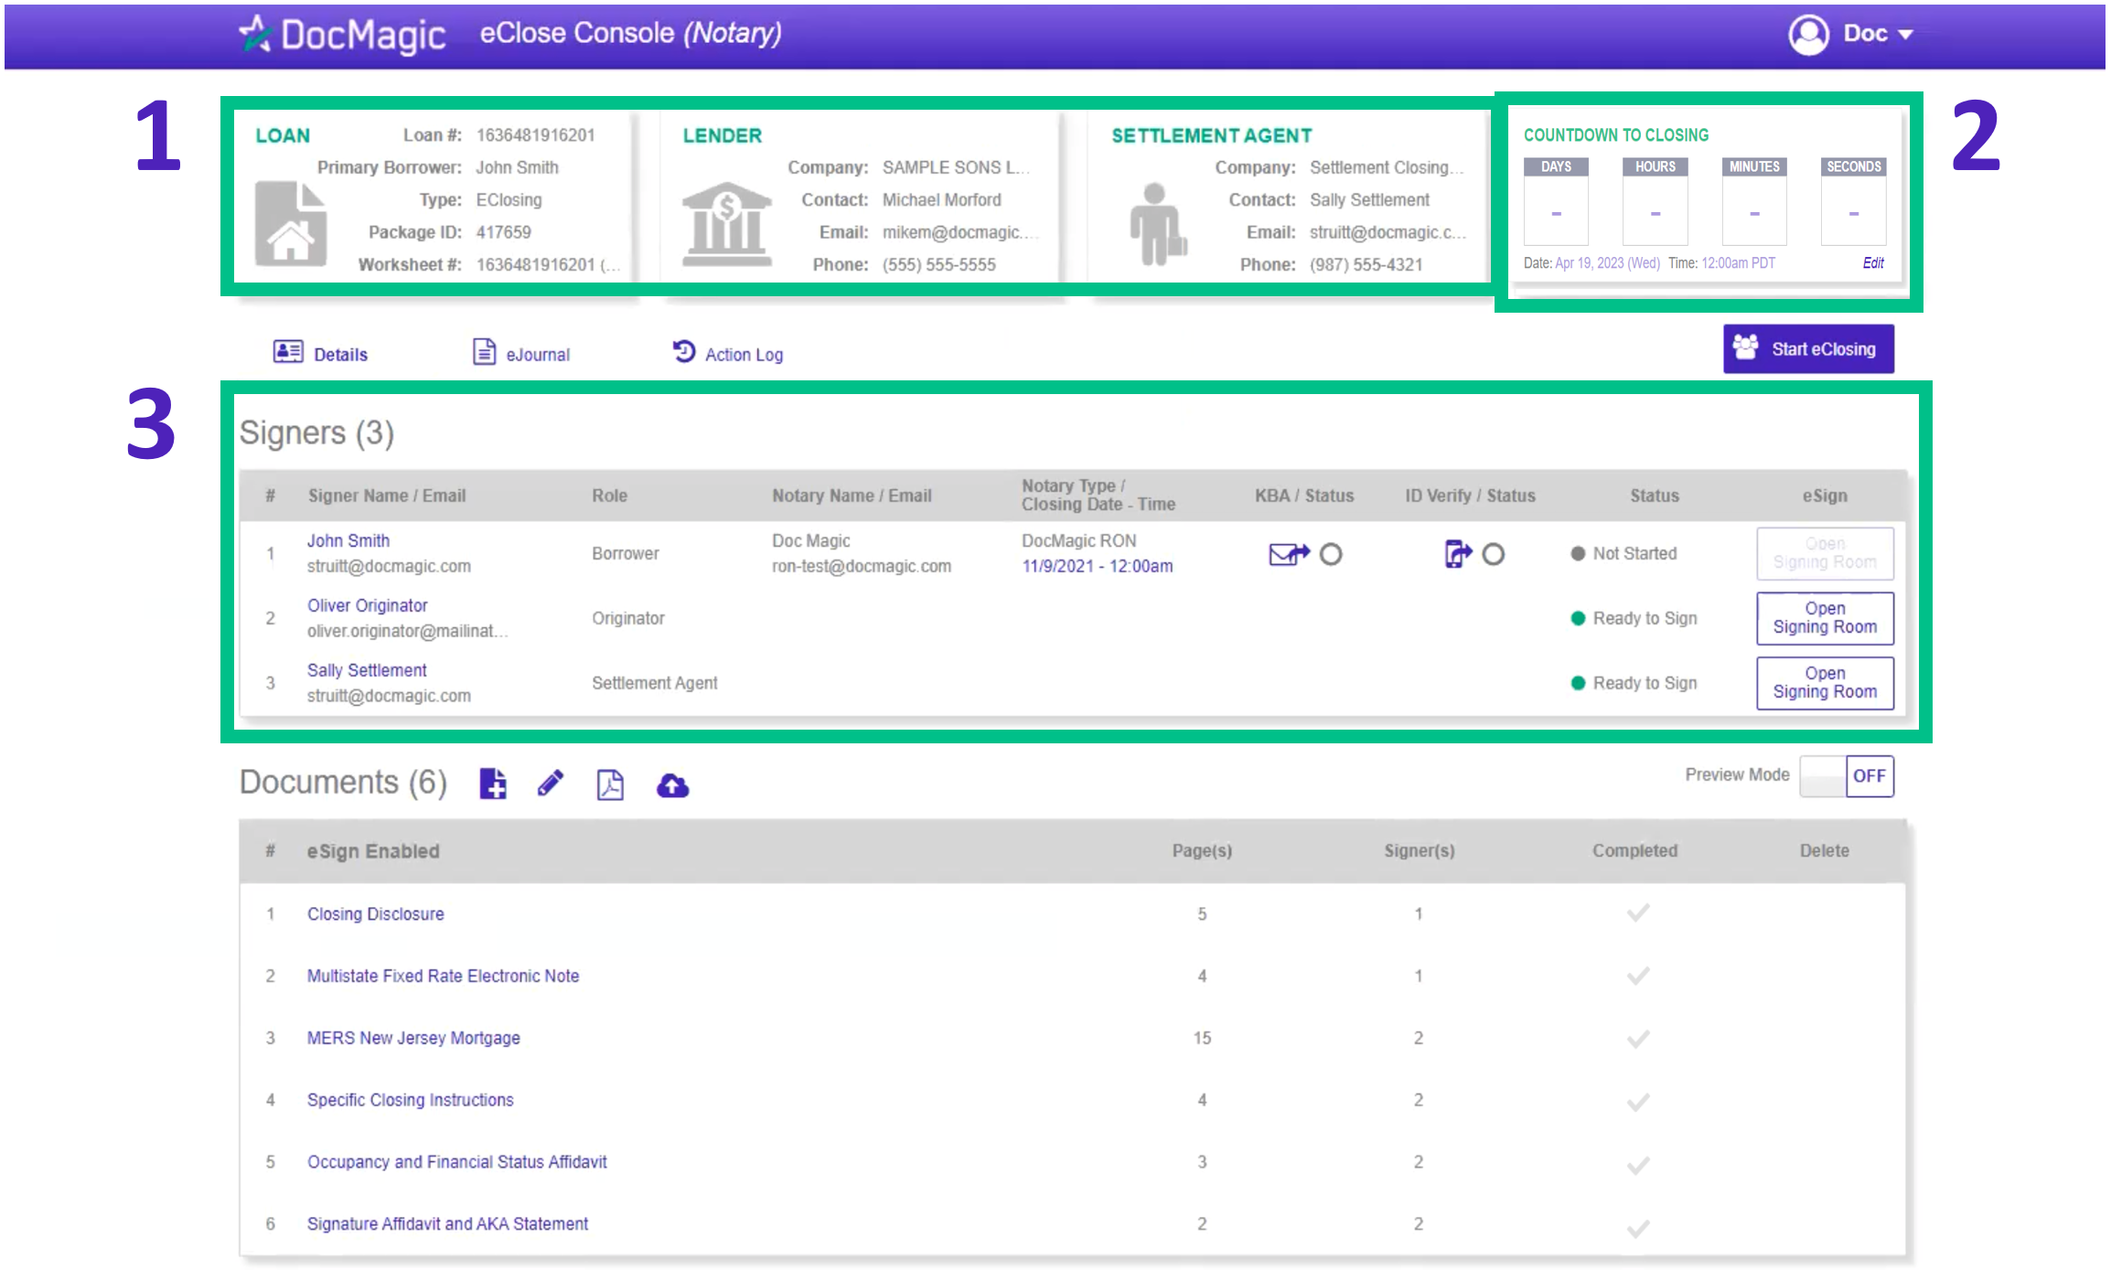Click loan number 1636481916201
The image size is (2111, 1270).
point(535,135)
